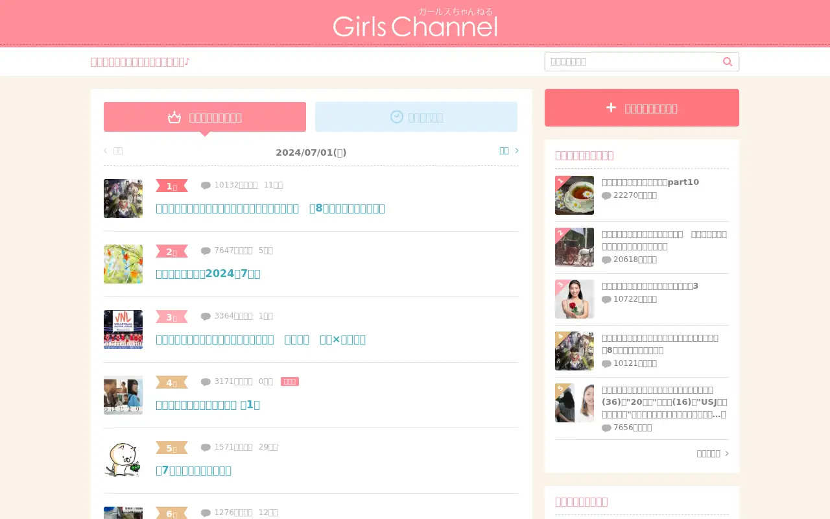The width and height of the screenshot is (830, 519).
Task: Open the sidebar topic mentioning USJ
Action: [664, 402]
